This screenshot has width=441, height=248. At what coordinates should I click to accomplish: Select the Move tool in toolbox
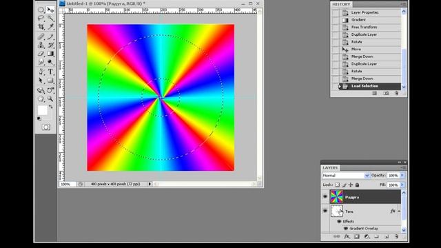pyautogui.click(x=50, y=10)
